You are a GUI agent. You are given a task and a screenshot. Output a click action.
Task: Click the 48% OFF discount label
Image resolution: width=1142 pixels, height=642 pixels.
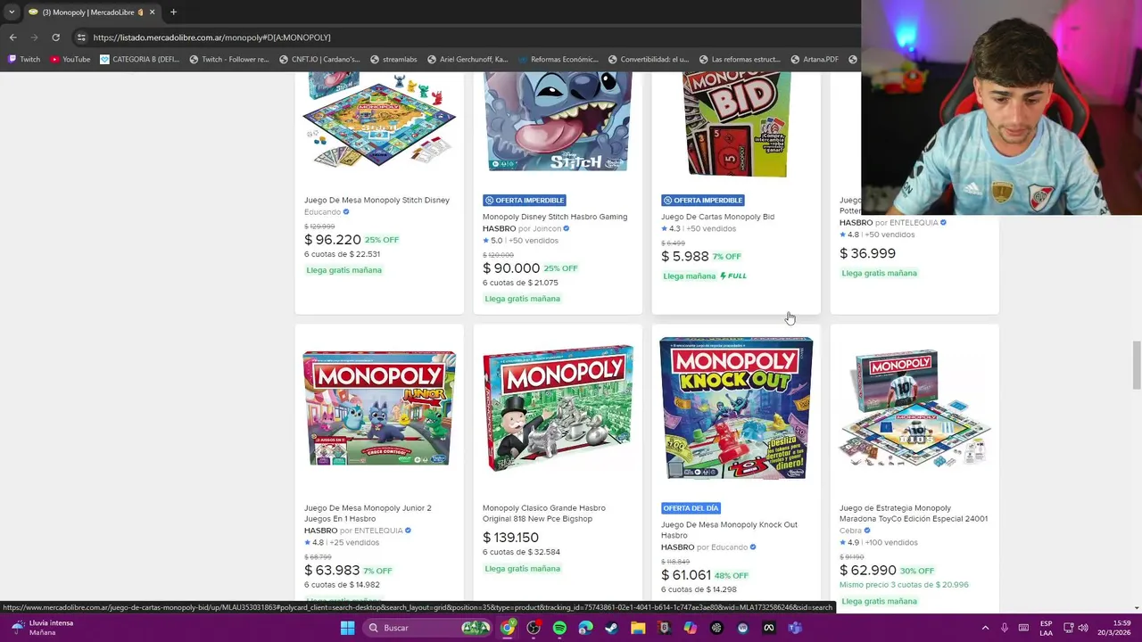point(732,576)
